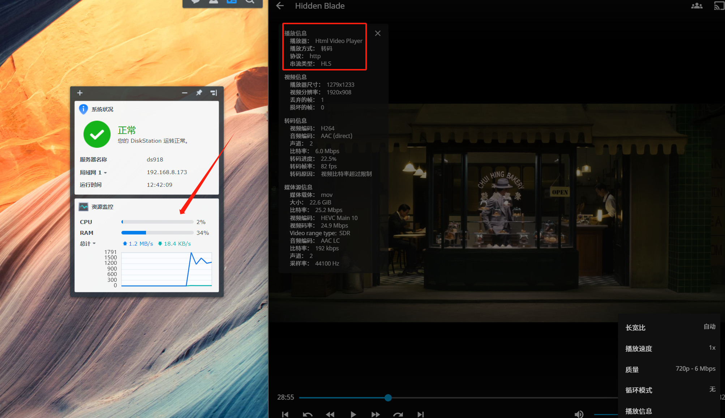Viewport: 725px width, 418px height.
Task: Click the Html Video Player text
Action: click(339, 41)
